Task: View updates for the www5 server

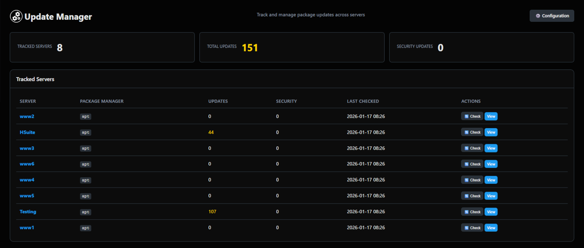Action: click(491, 196)
